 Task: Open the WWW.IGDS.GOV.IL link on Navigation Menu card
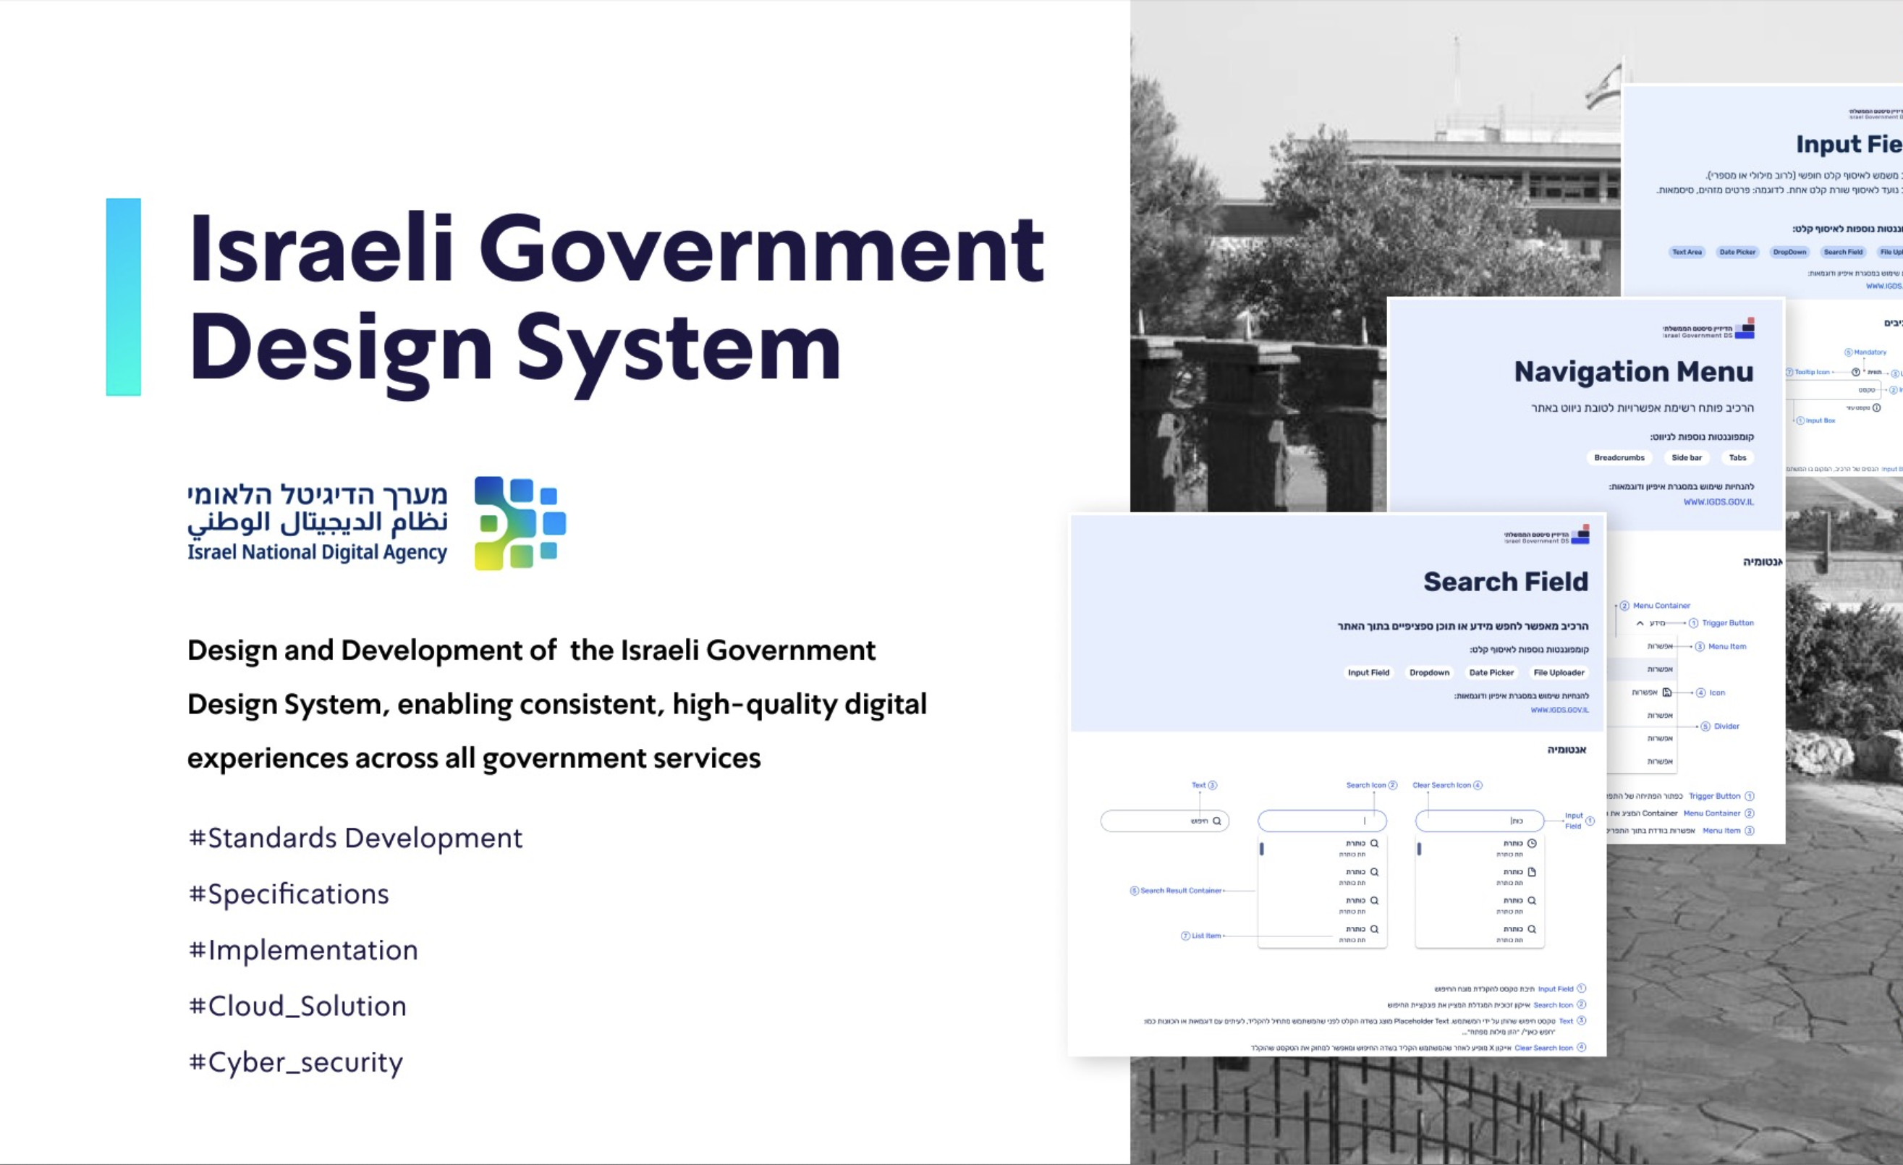tap(1718, 502)
